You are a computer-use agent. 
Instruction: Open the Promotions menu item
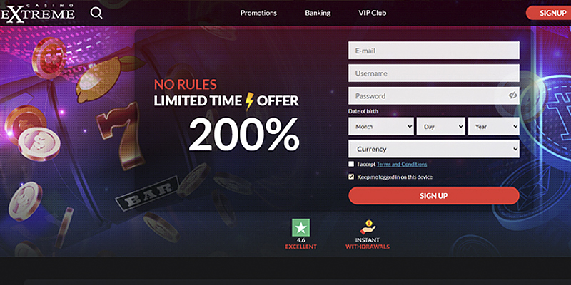click(x=258, y=13)
